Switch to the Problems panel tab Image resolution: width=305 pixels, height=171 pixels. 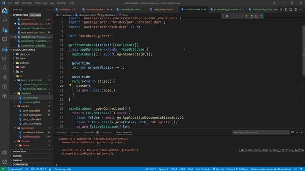click(x=89, y=133)
